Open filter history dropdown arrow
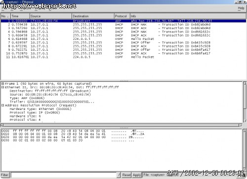Viewport: 247px width, 179px height. click(x=119, y=175)
